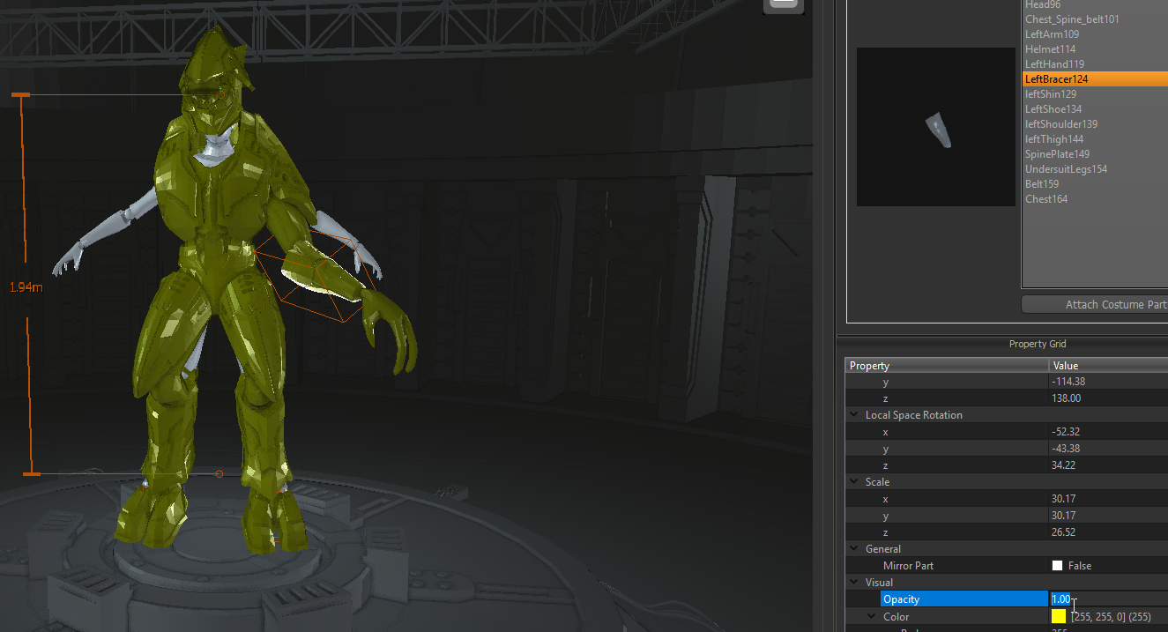The height and width of the screenshot is (632, 1168).
Task: Select Belt159 in the list
Action: coord(1042,184)
